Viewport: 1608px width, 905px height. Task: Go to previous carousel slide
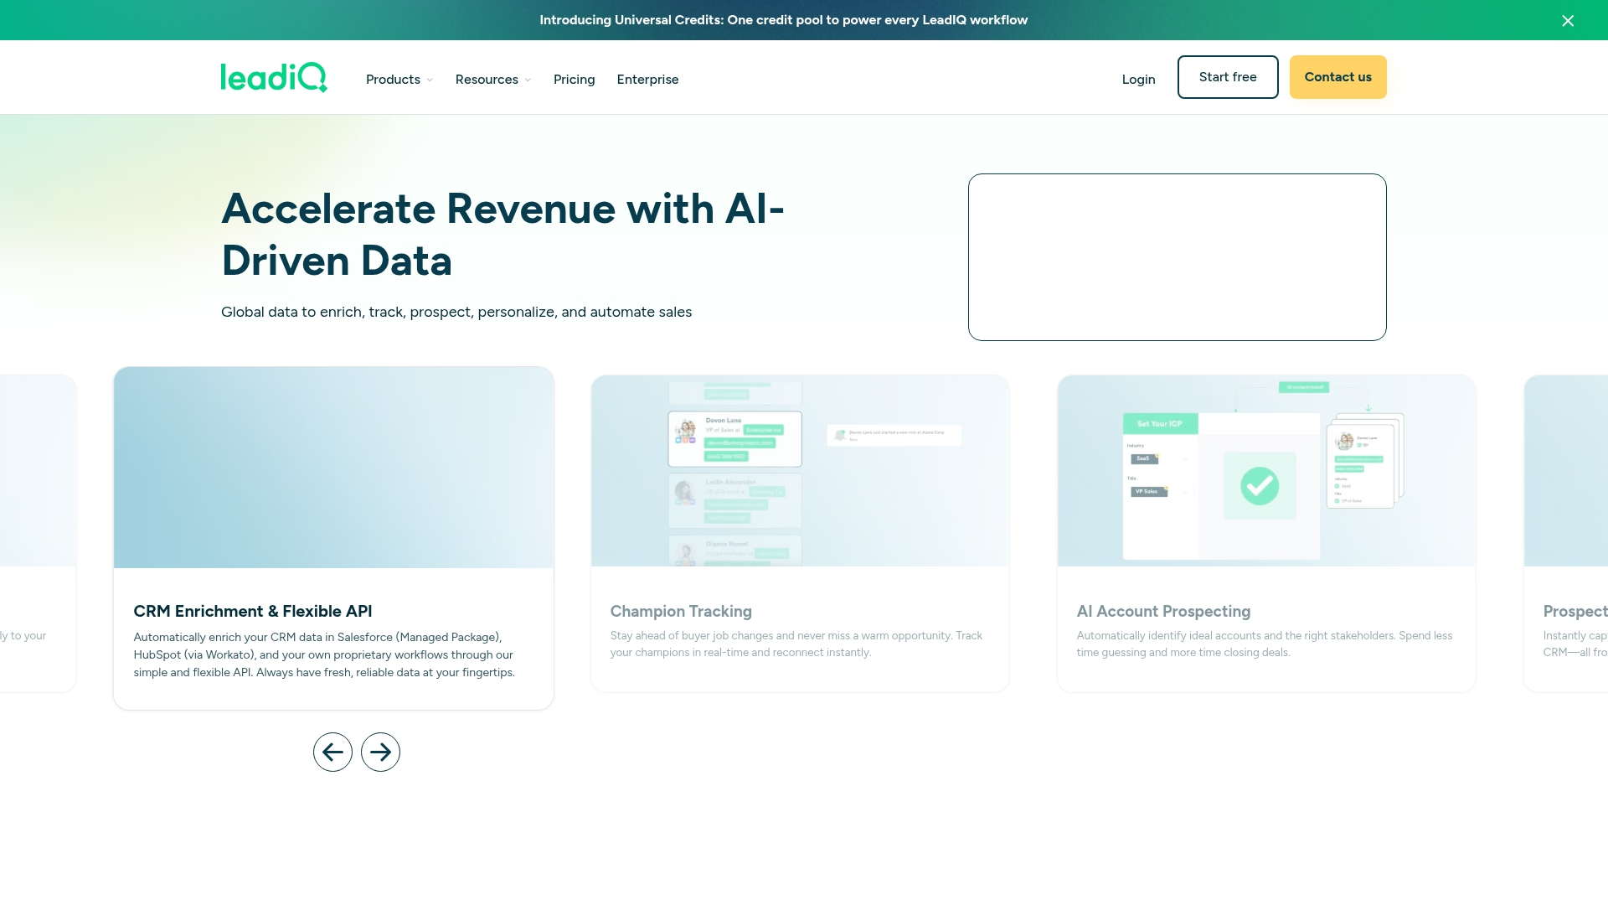[x=332, y=752]
